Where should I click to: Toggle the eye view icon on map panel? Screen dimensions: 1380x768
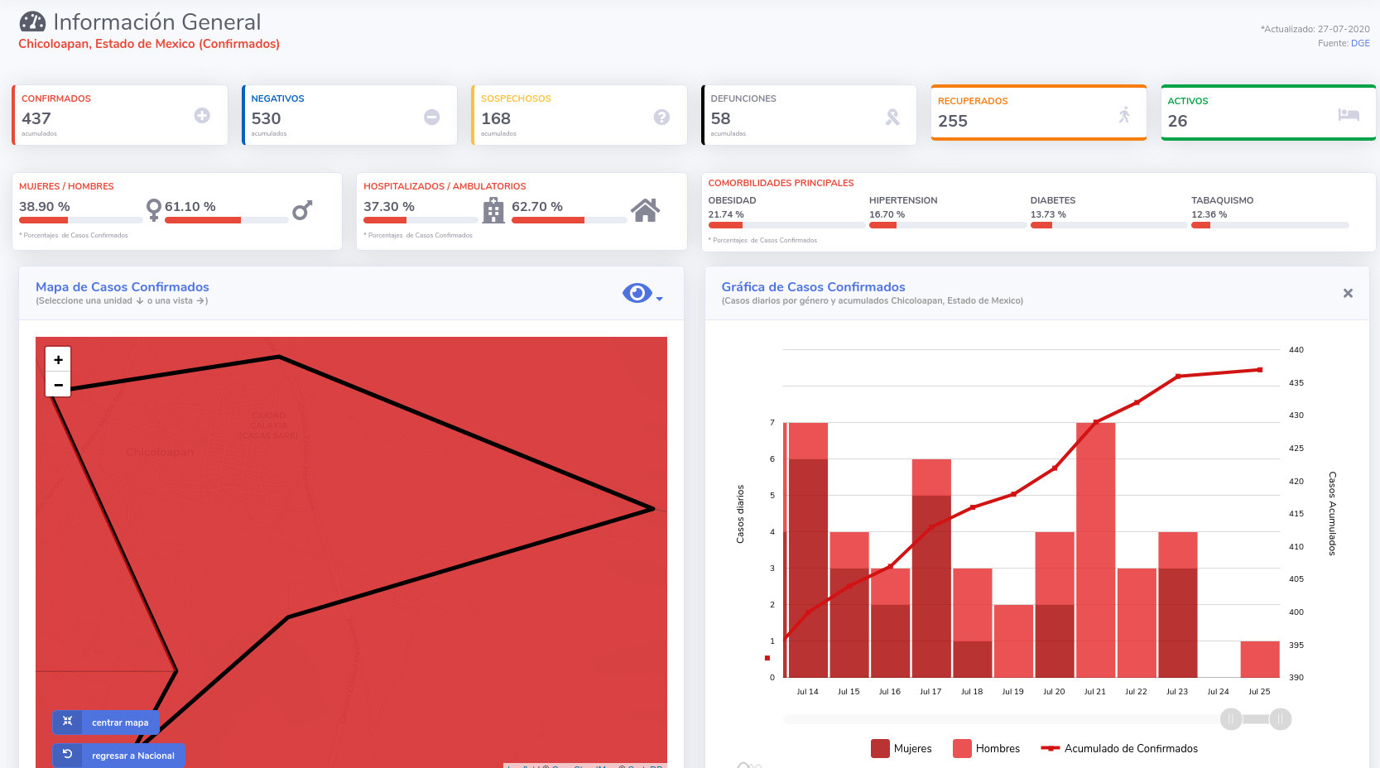click(x=637, y=293)
